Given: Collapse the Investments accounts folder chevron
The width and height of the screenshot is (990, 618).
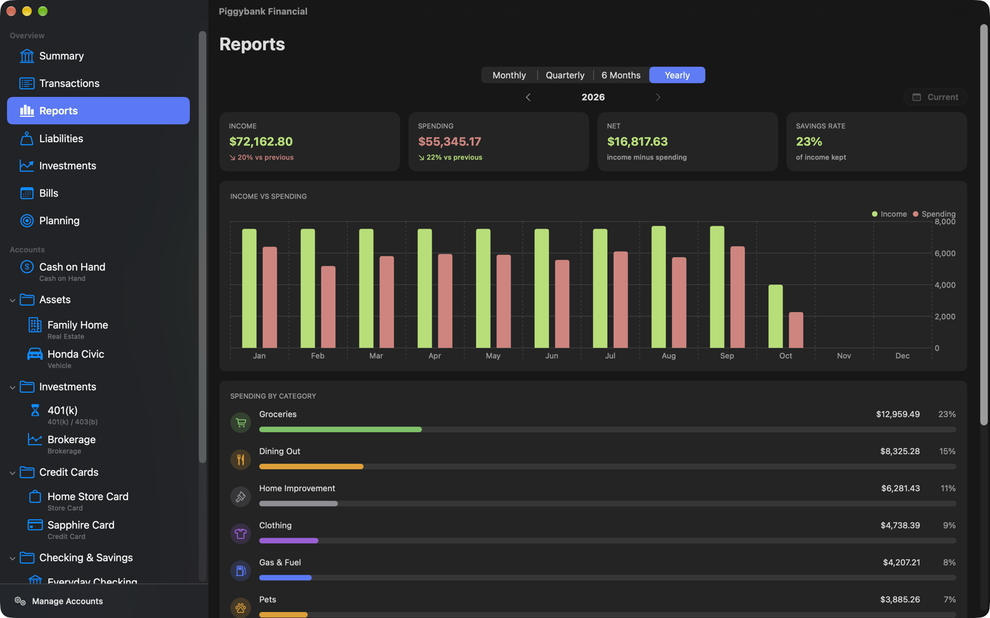Looking at the screenshot, I should tap(12, 387).
